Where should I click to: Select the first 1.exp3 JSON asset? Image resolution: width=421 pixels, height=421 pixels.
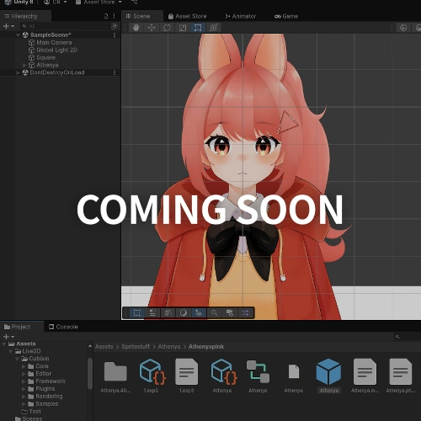pos(152,376)
